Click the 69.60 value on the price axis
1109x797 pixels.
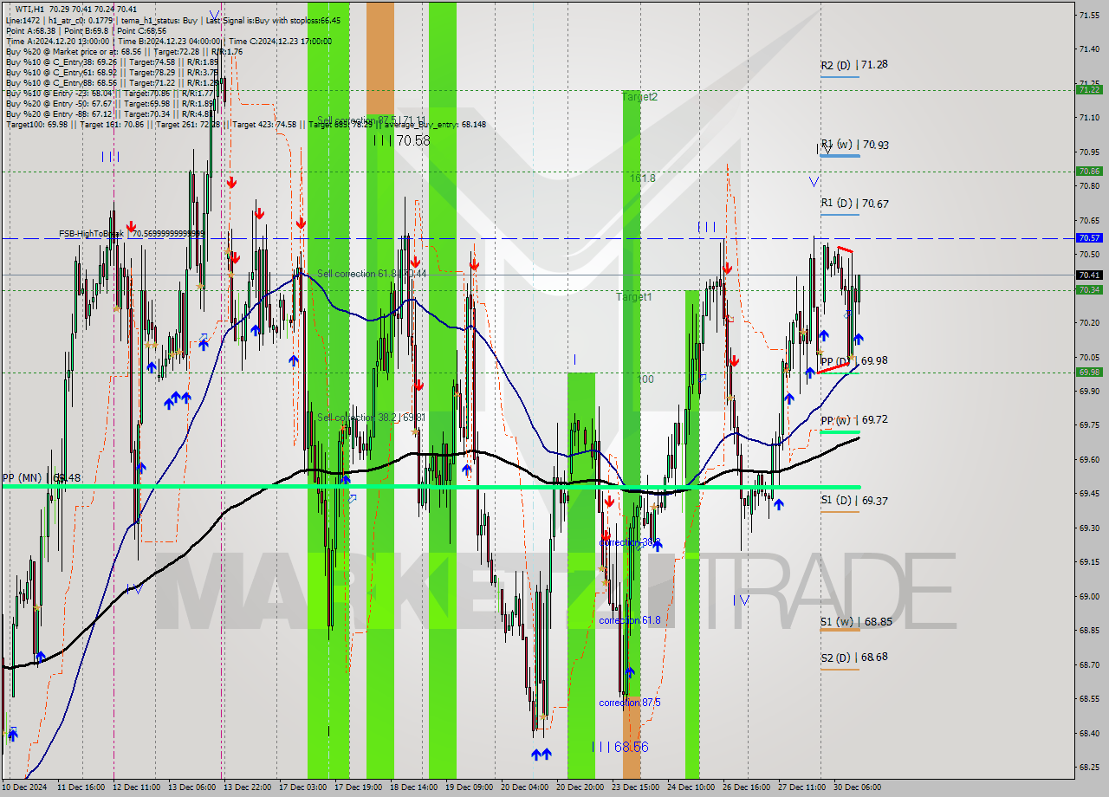[1089, 459]
